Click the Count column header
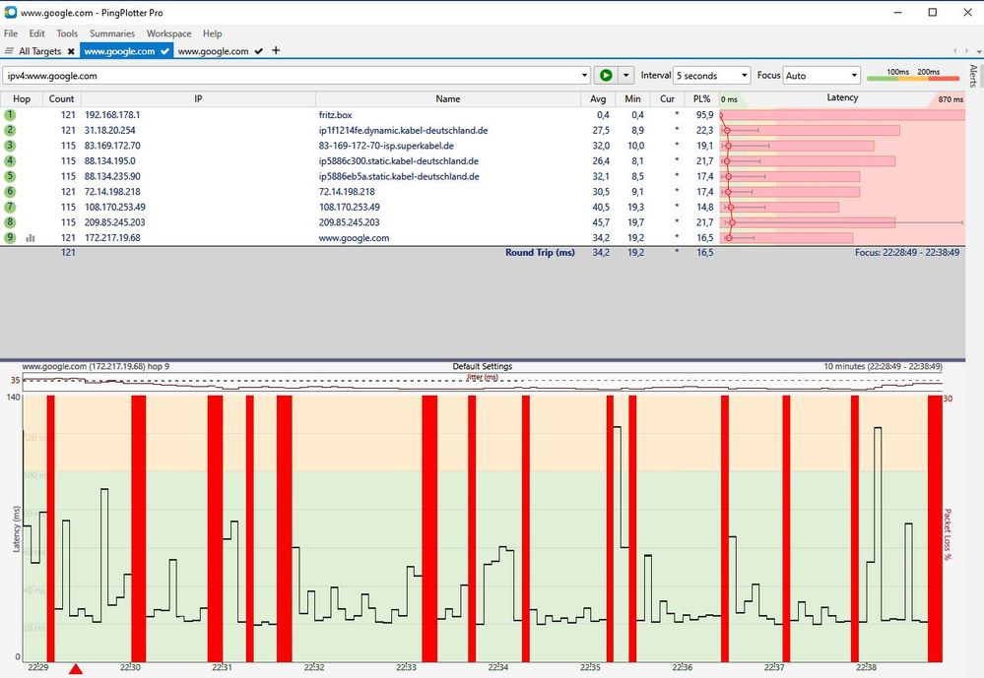Viewport: 984px width, 678px height. point(61,98)
